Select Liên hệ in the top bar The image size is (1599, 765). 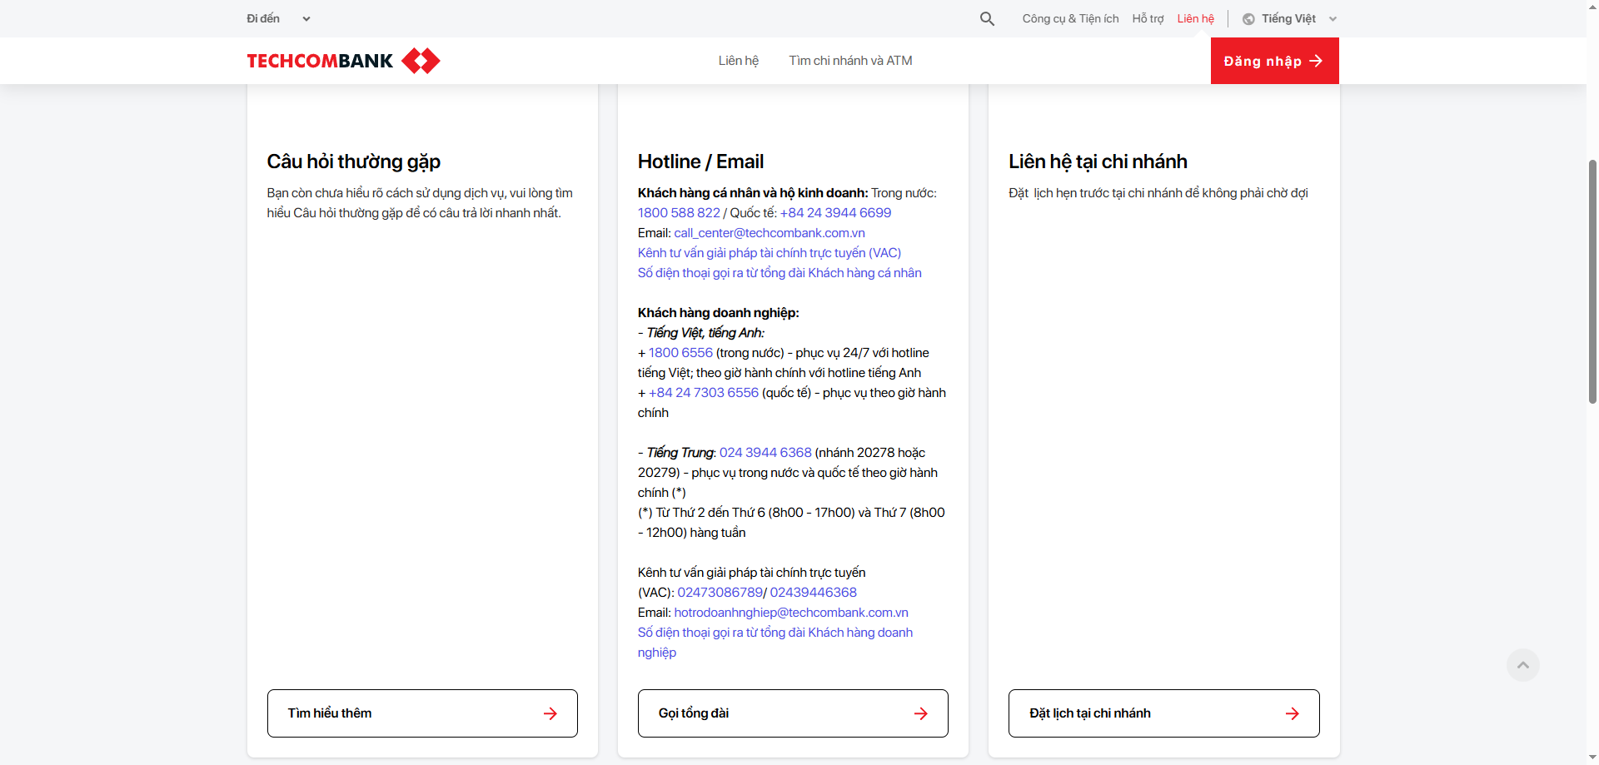pyautogui.click(x=1195, y=18)
